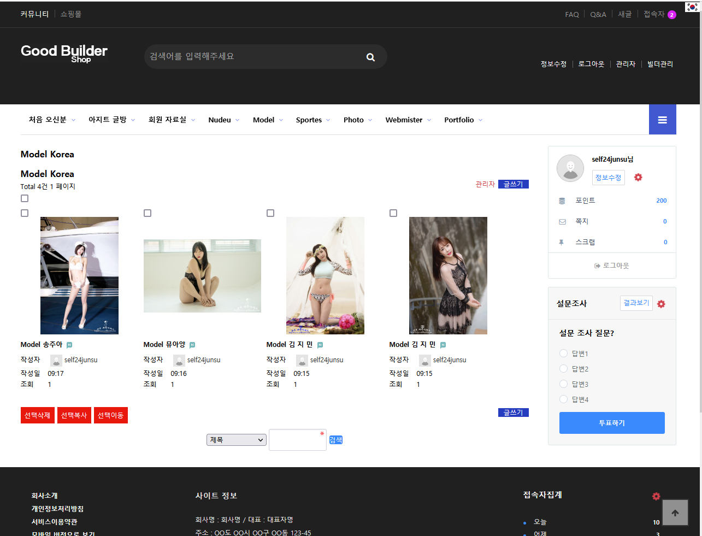Click the 쪽지 envelope icon
The image size is (702, 536).
(x=562, y=222)
